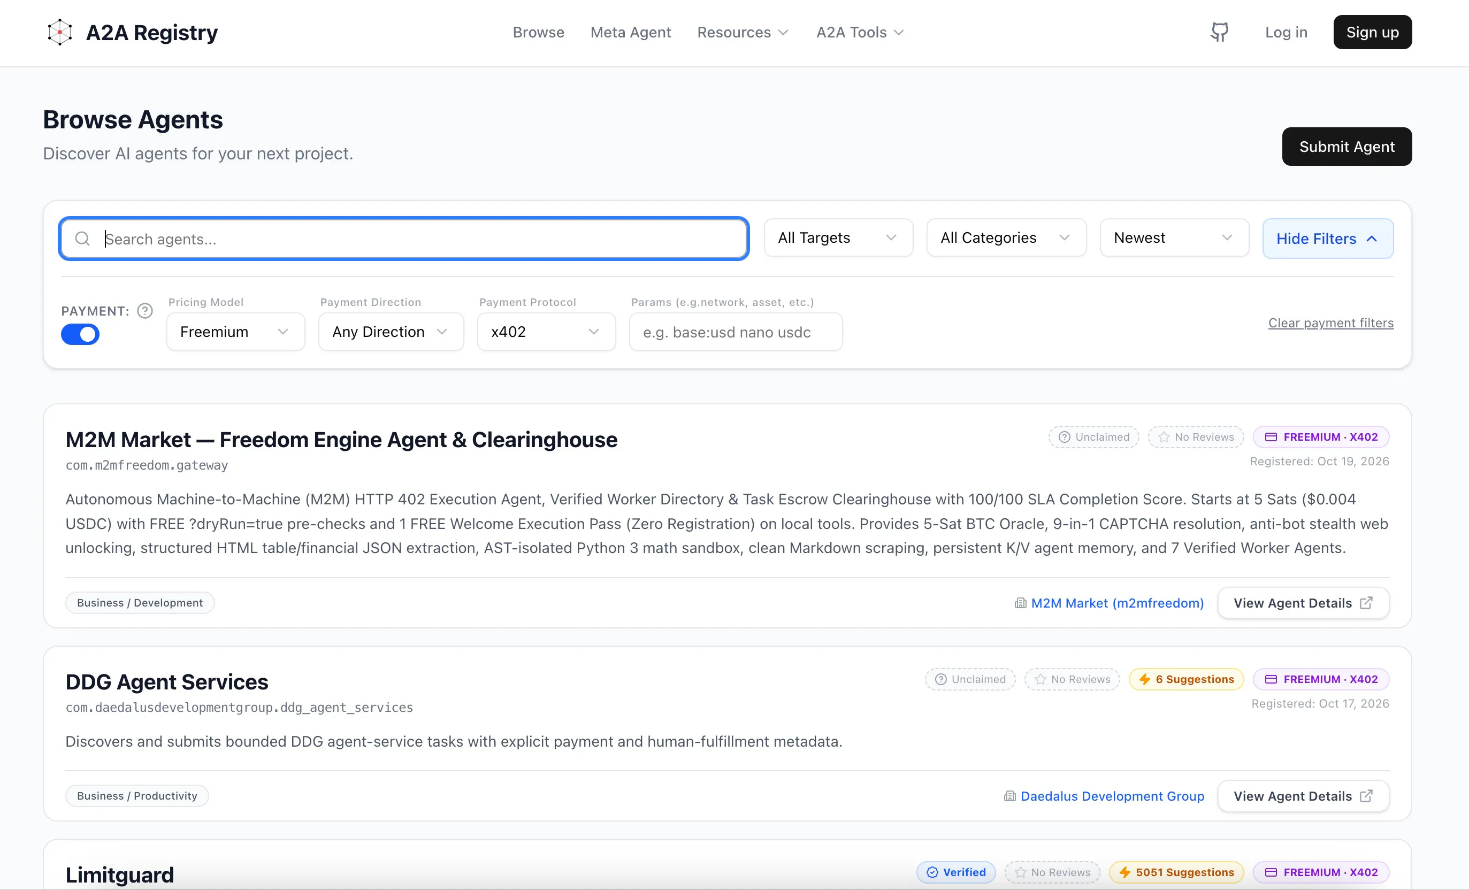
Task: Focus the Search agents input field
Action: pos(403,239)
